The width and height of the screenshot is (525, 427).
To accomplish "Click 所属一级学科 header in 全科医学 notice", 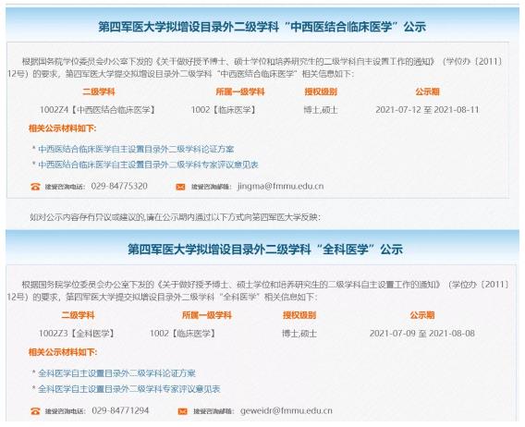I will (207, 315).
